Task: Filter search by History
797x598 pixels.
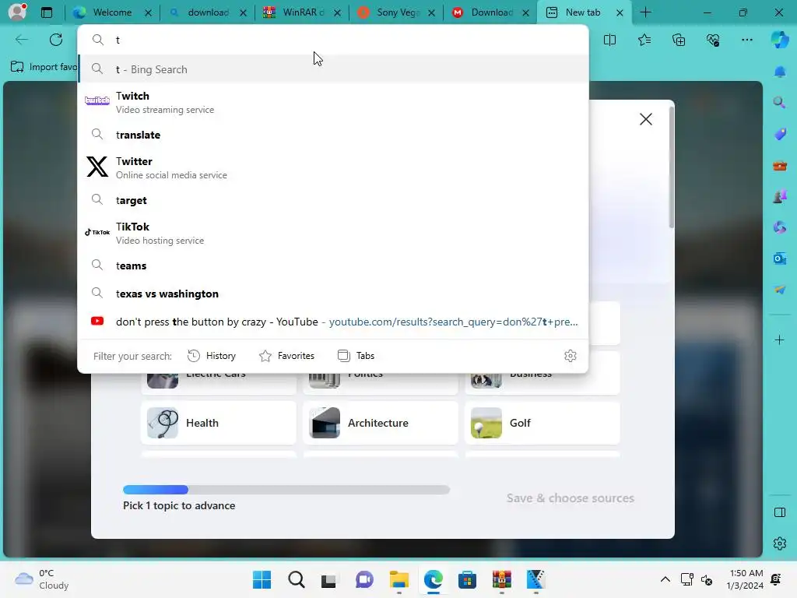Action: 212,355
